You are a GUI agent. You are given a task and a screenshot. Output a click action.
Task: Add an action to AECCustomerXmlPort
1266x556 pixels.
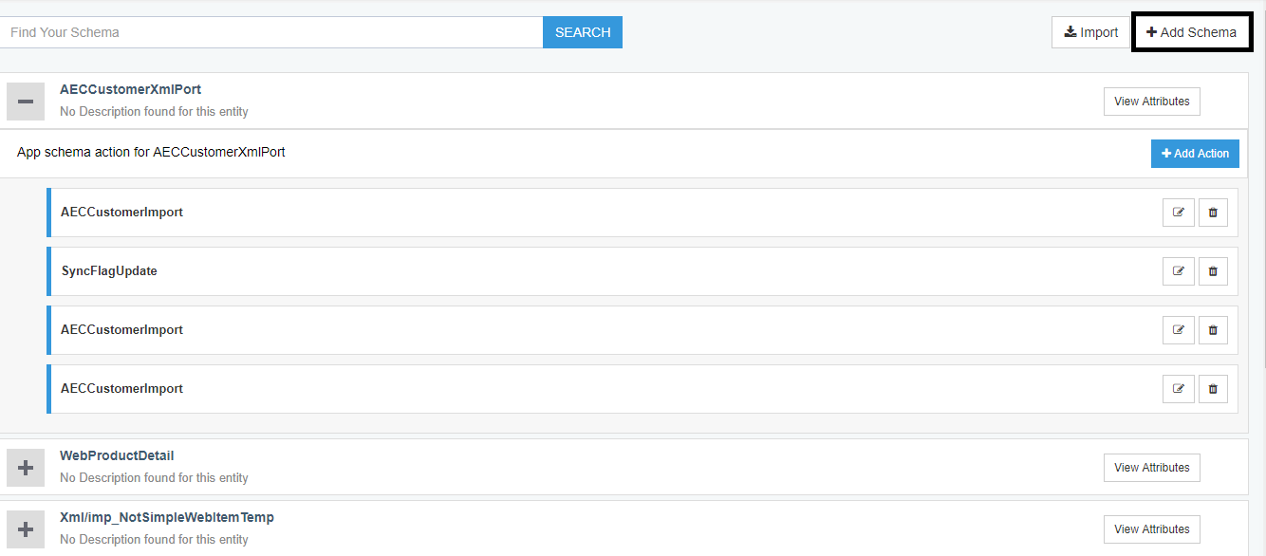(x=1195, y=153)
